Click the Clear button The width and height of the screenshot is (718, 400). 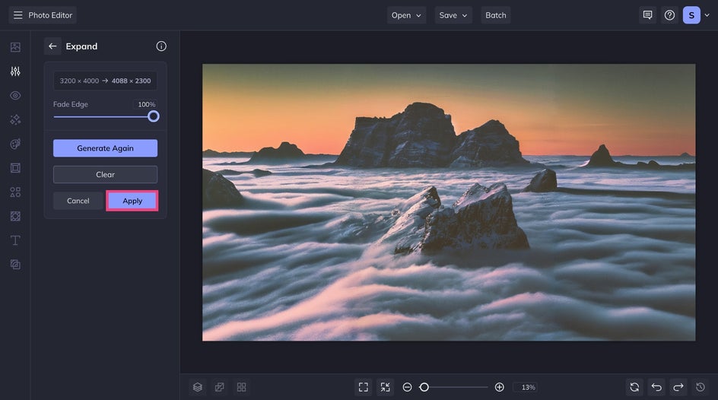pyautogui.click(x=105, y=174)
